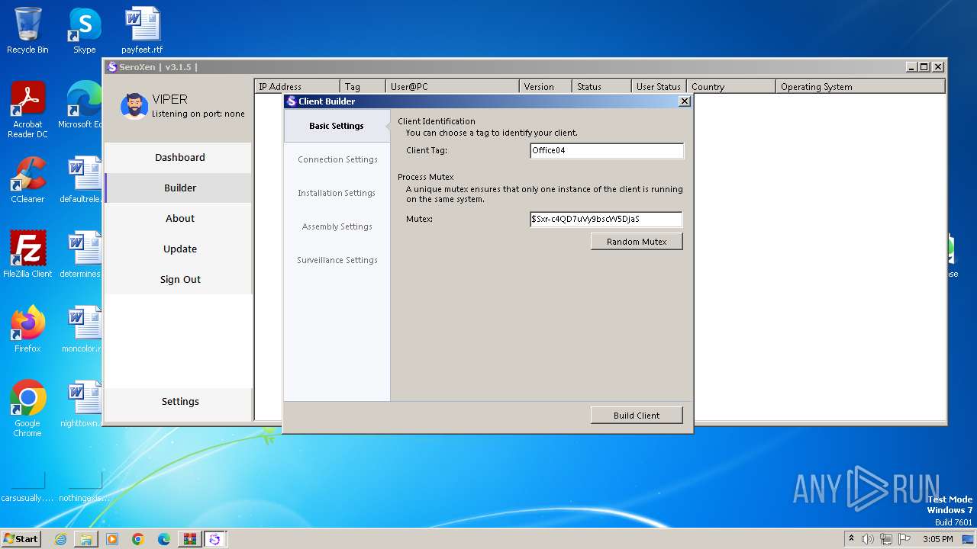Image resolution: width=977 pixels, height=549 pixels.
Task: Sort by the Tag column header
Action: click(363, 87)
